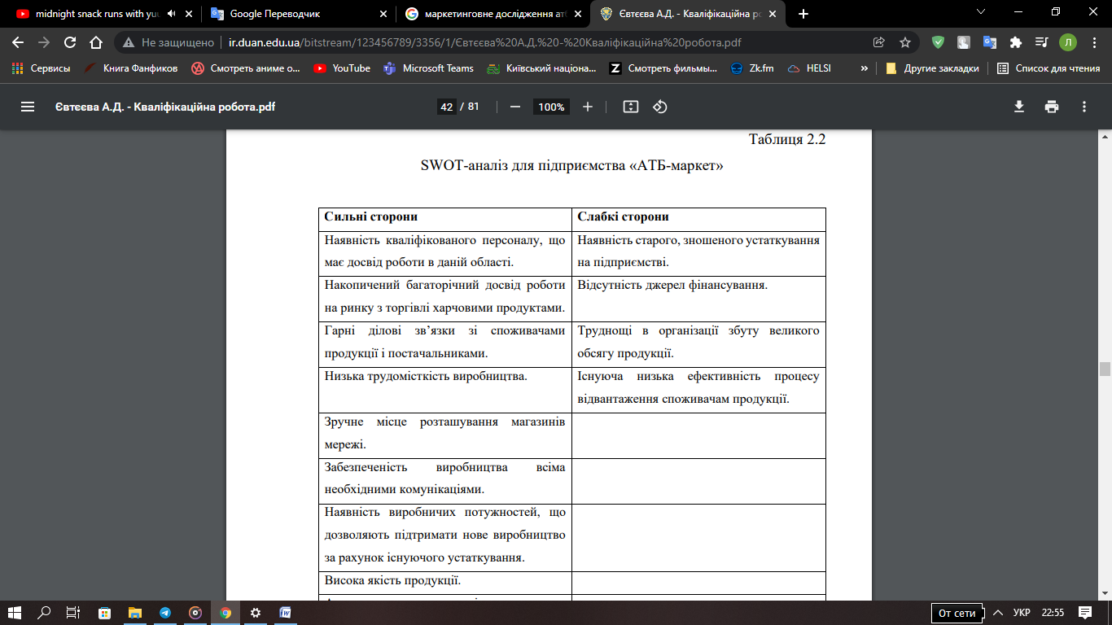
Task: Share this page icon in address bar
Action: [879, 42]
